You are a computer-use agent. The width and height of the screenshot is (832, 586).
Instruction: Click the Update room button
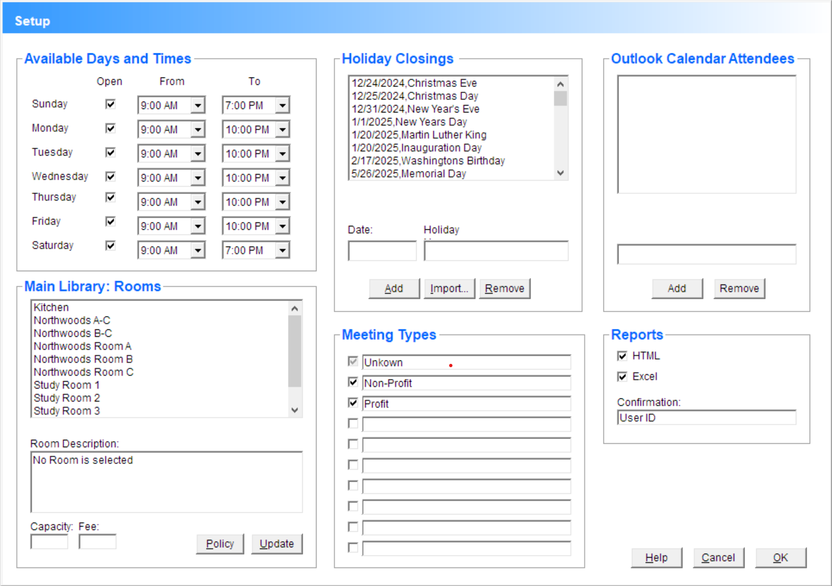pos(277,544)
